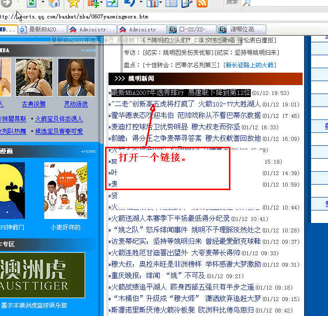
Task: Open dropdown arrow next to Tools icon
Action: (161, 2)
